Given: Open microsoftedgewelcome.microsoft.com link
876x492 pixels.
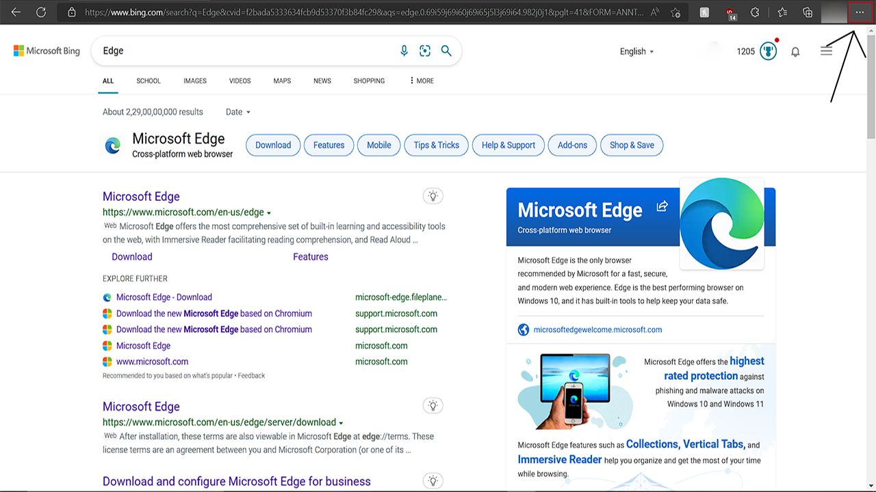Looking at the screenshot, I should [597, 329].
